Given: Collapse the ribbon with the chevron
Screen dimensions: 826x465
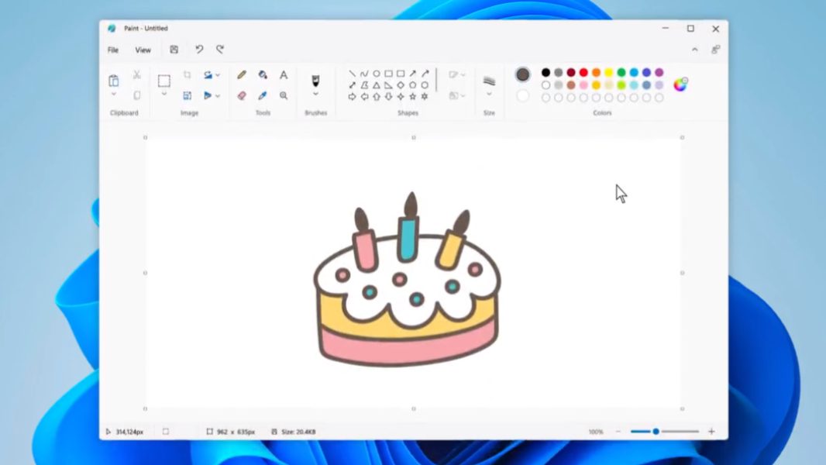Looking at the screenshot, I should pos(694,50).
